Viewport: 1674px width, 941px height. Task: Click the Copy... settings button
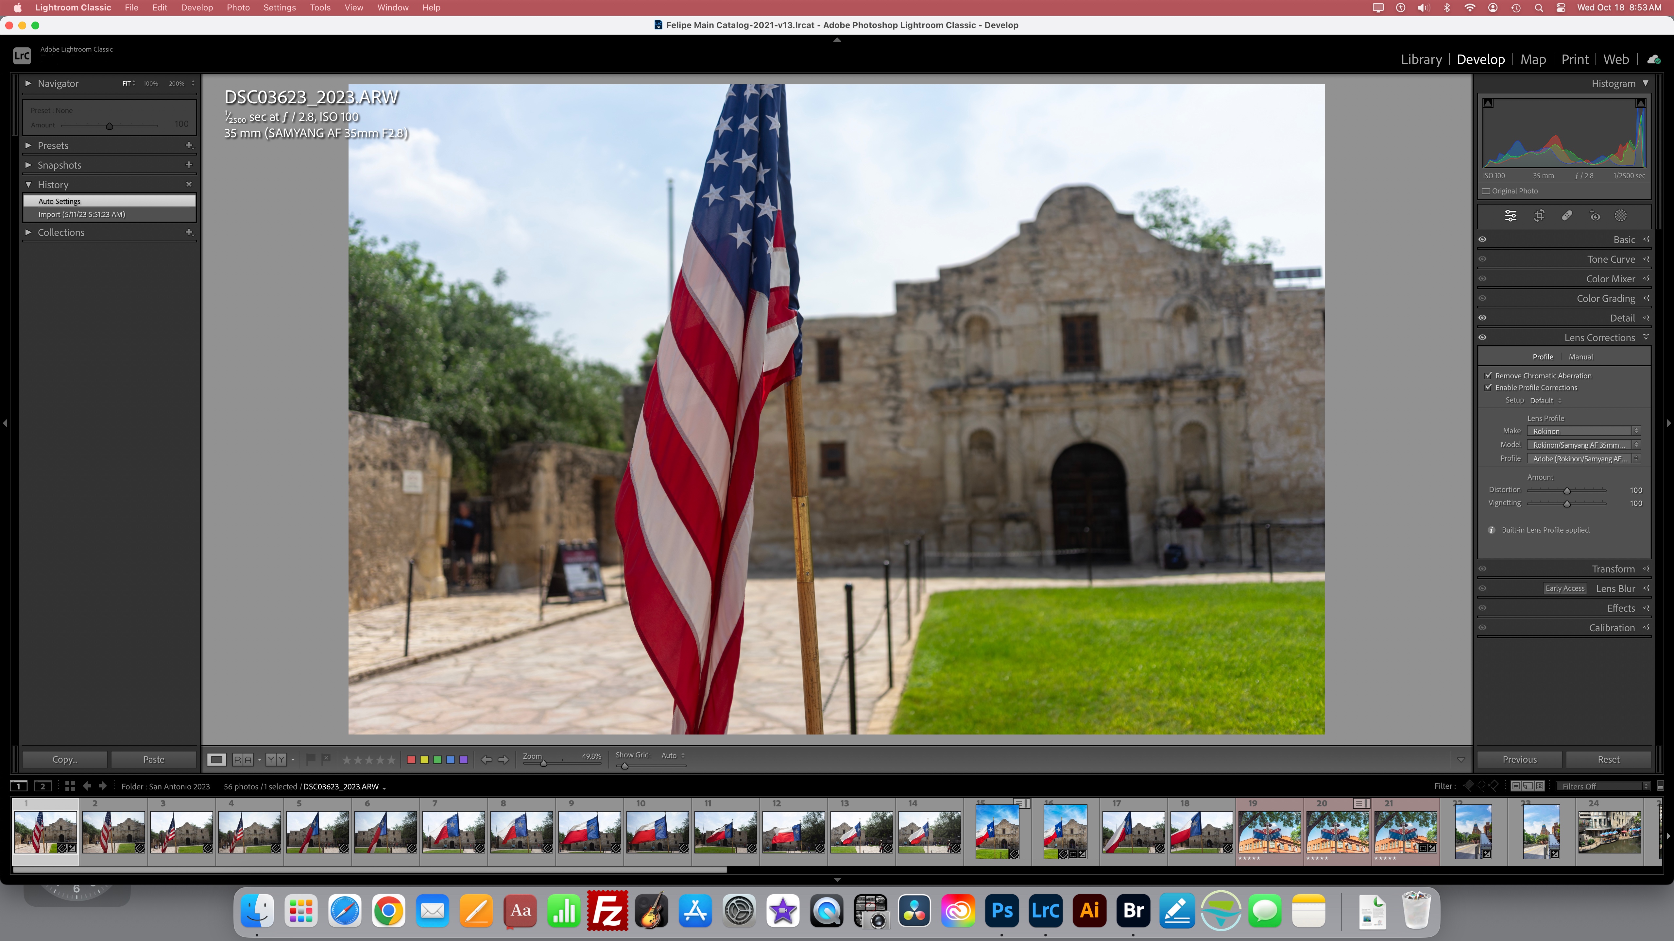pyautogui.click(x=64, y=759)
